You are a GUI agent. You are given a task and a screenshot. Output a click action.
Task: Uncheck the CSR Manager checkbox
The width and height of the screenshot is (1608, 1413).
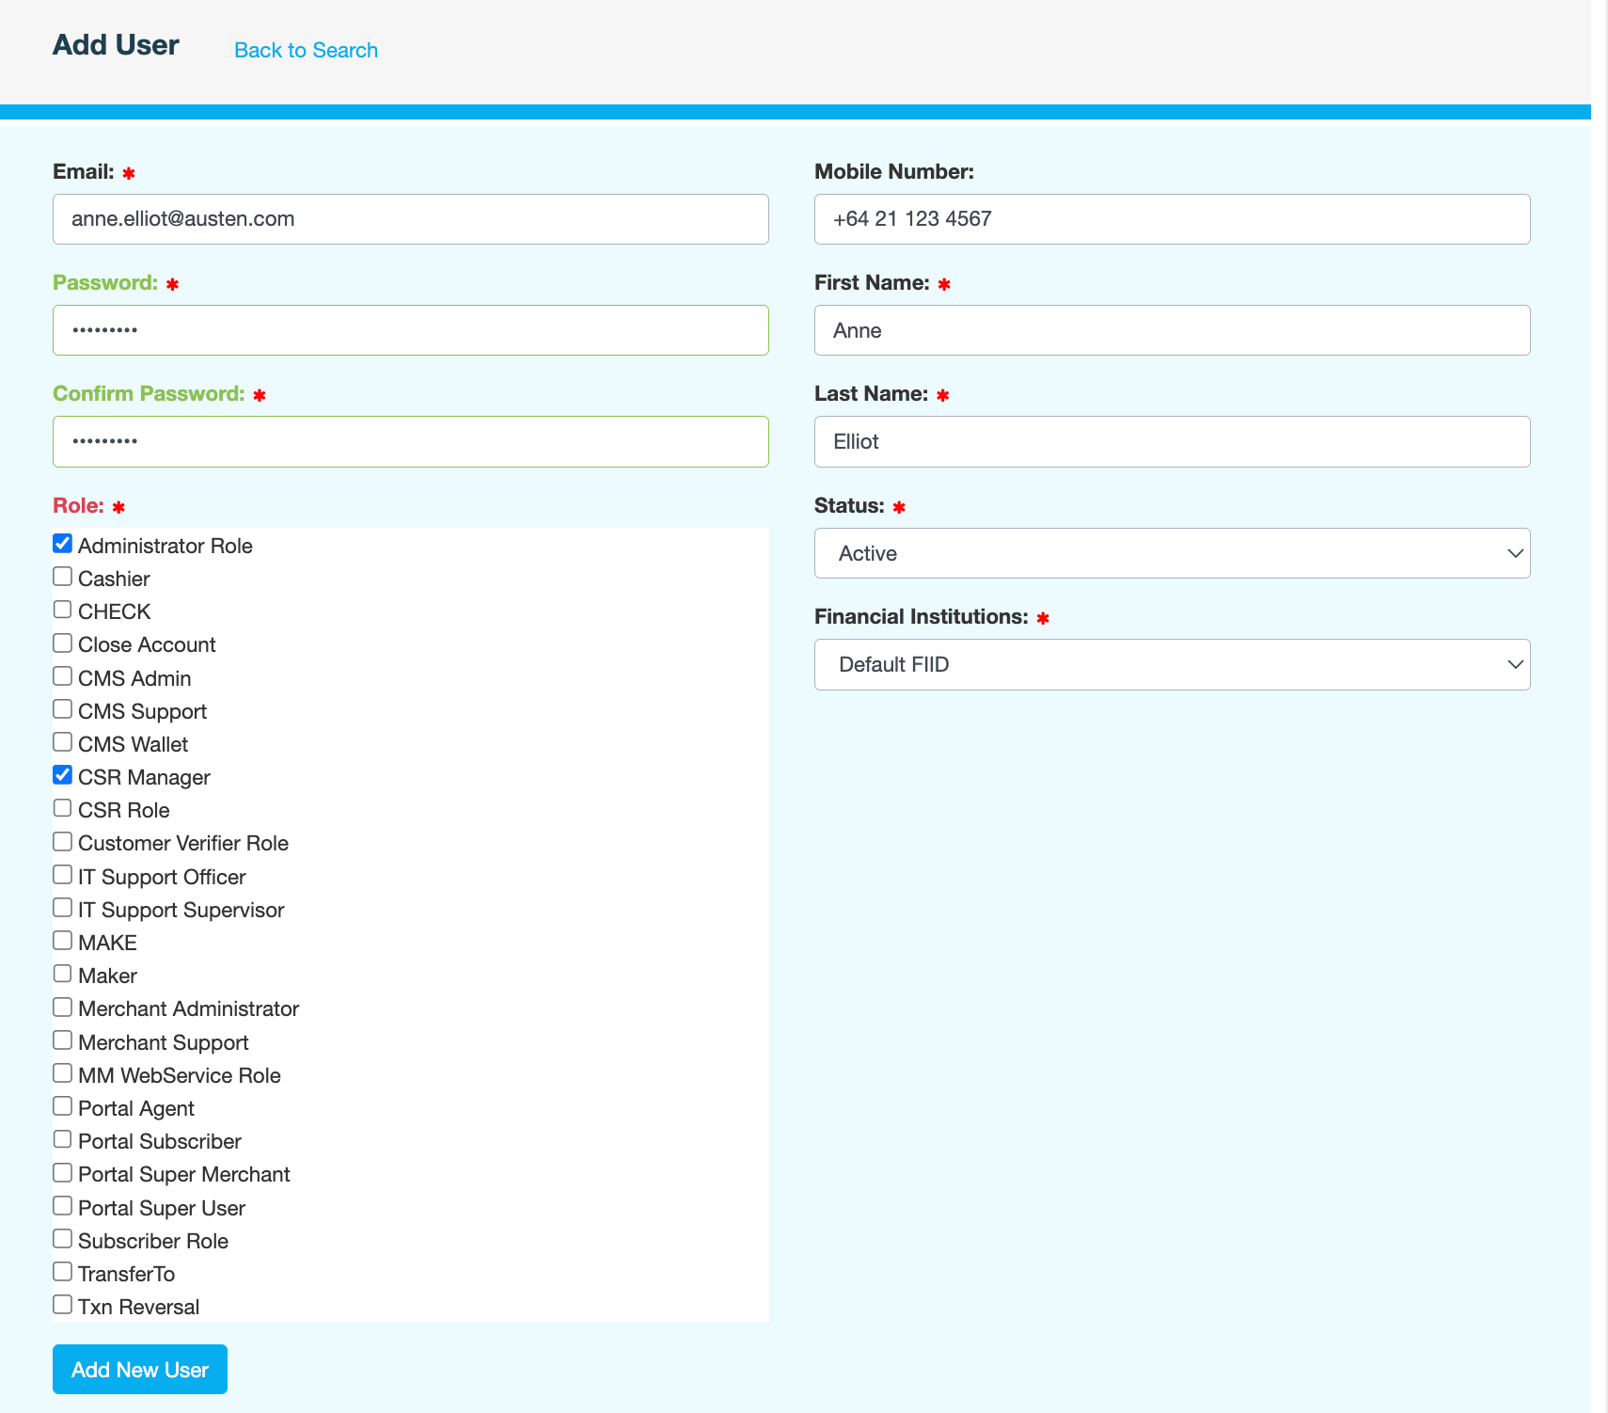(x=63, y=775)
